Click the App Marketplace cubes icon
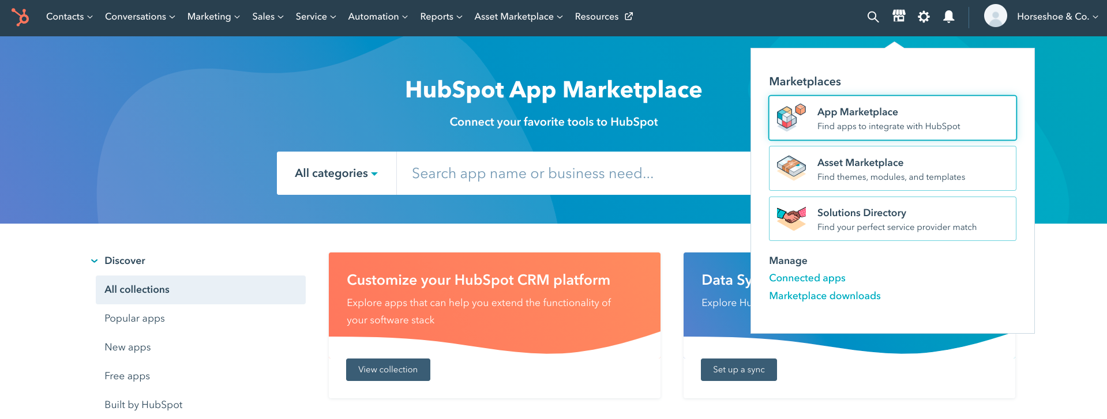This screenshot has width=1107, height=419. pyautogui.click(x=791, y=118)
